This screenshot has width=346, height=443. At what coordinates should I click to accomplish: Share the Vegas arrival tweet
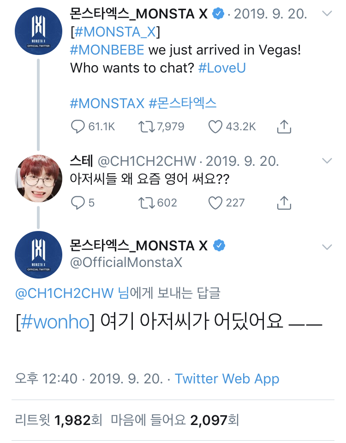tap(284, 126)
